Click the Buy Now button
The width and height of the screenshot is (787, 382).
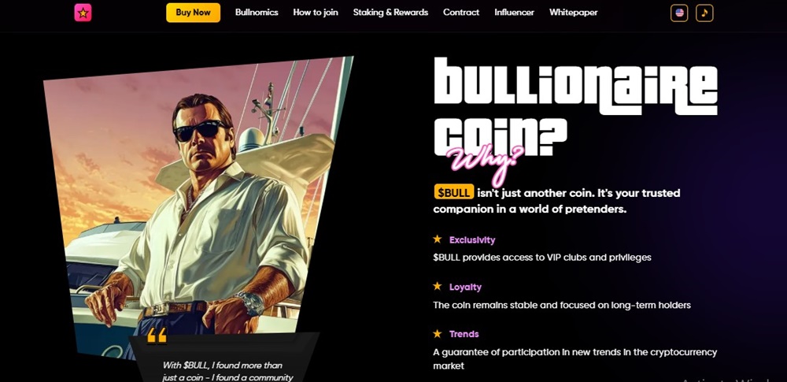click(x=194, y=13)
